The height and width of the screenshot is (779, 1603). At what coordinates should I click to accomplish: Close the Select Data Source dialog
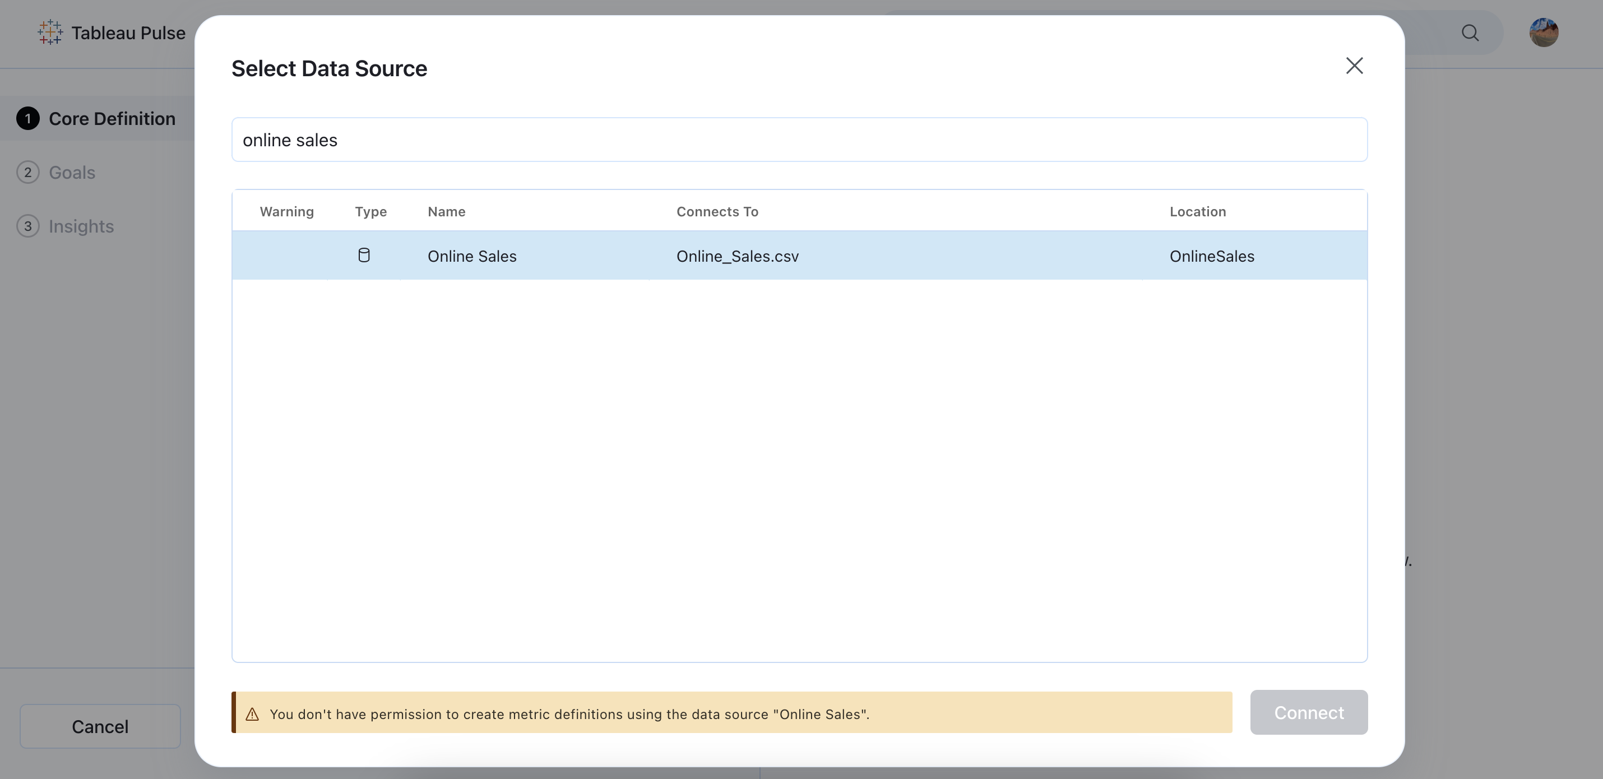click(x=1354, y=66)
